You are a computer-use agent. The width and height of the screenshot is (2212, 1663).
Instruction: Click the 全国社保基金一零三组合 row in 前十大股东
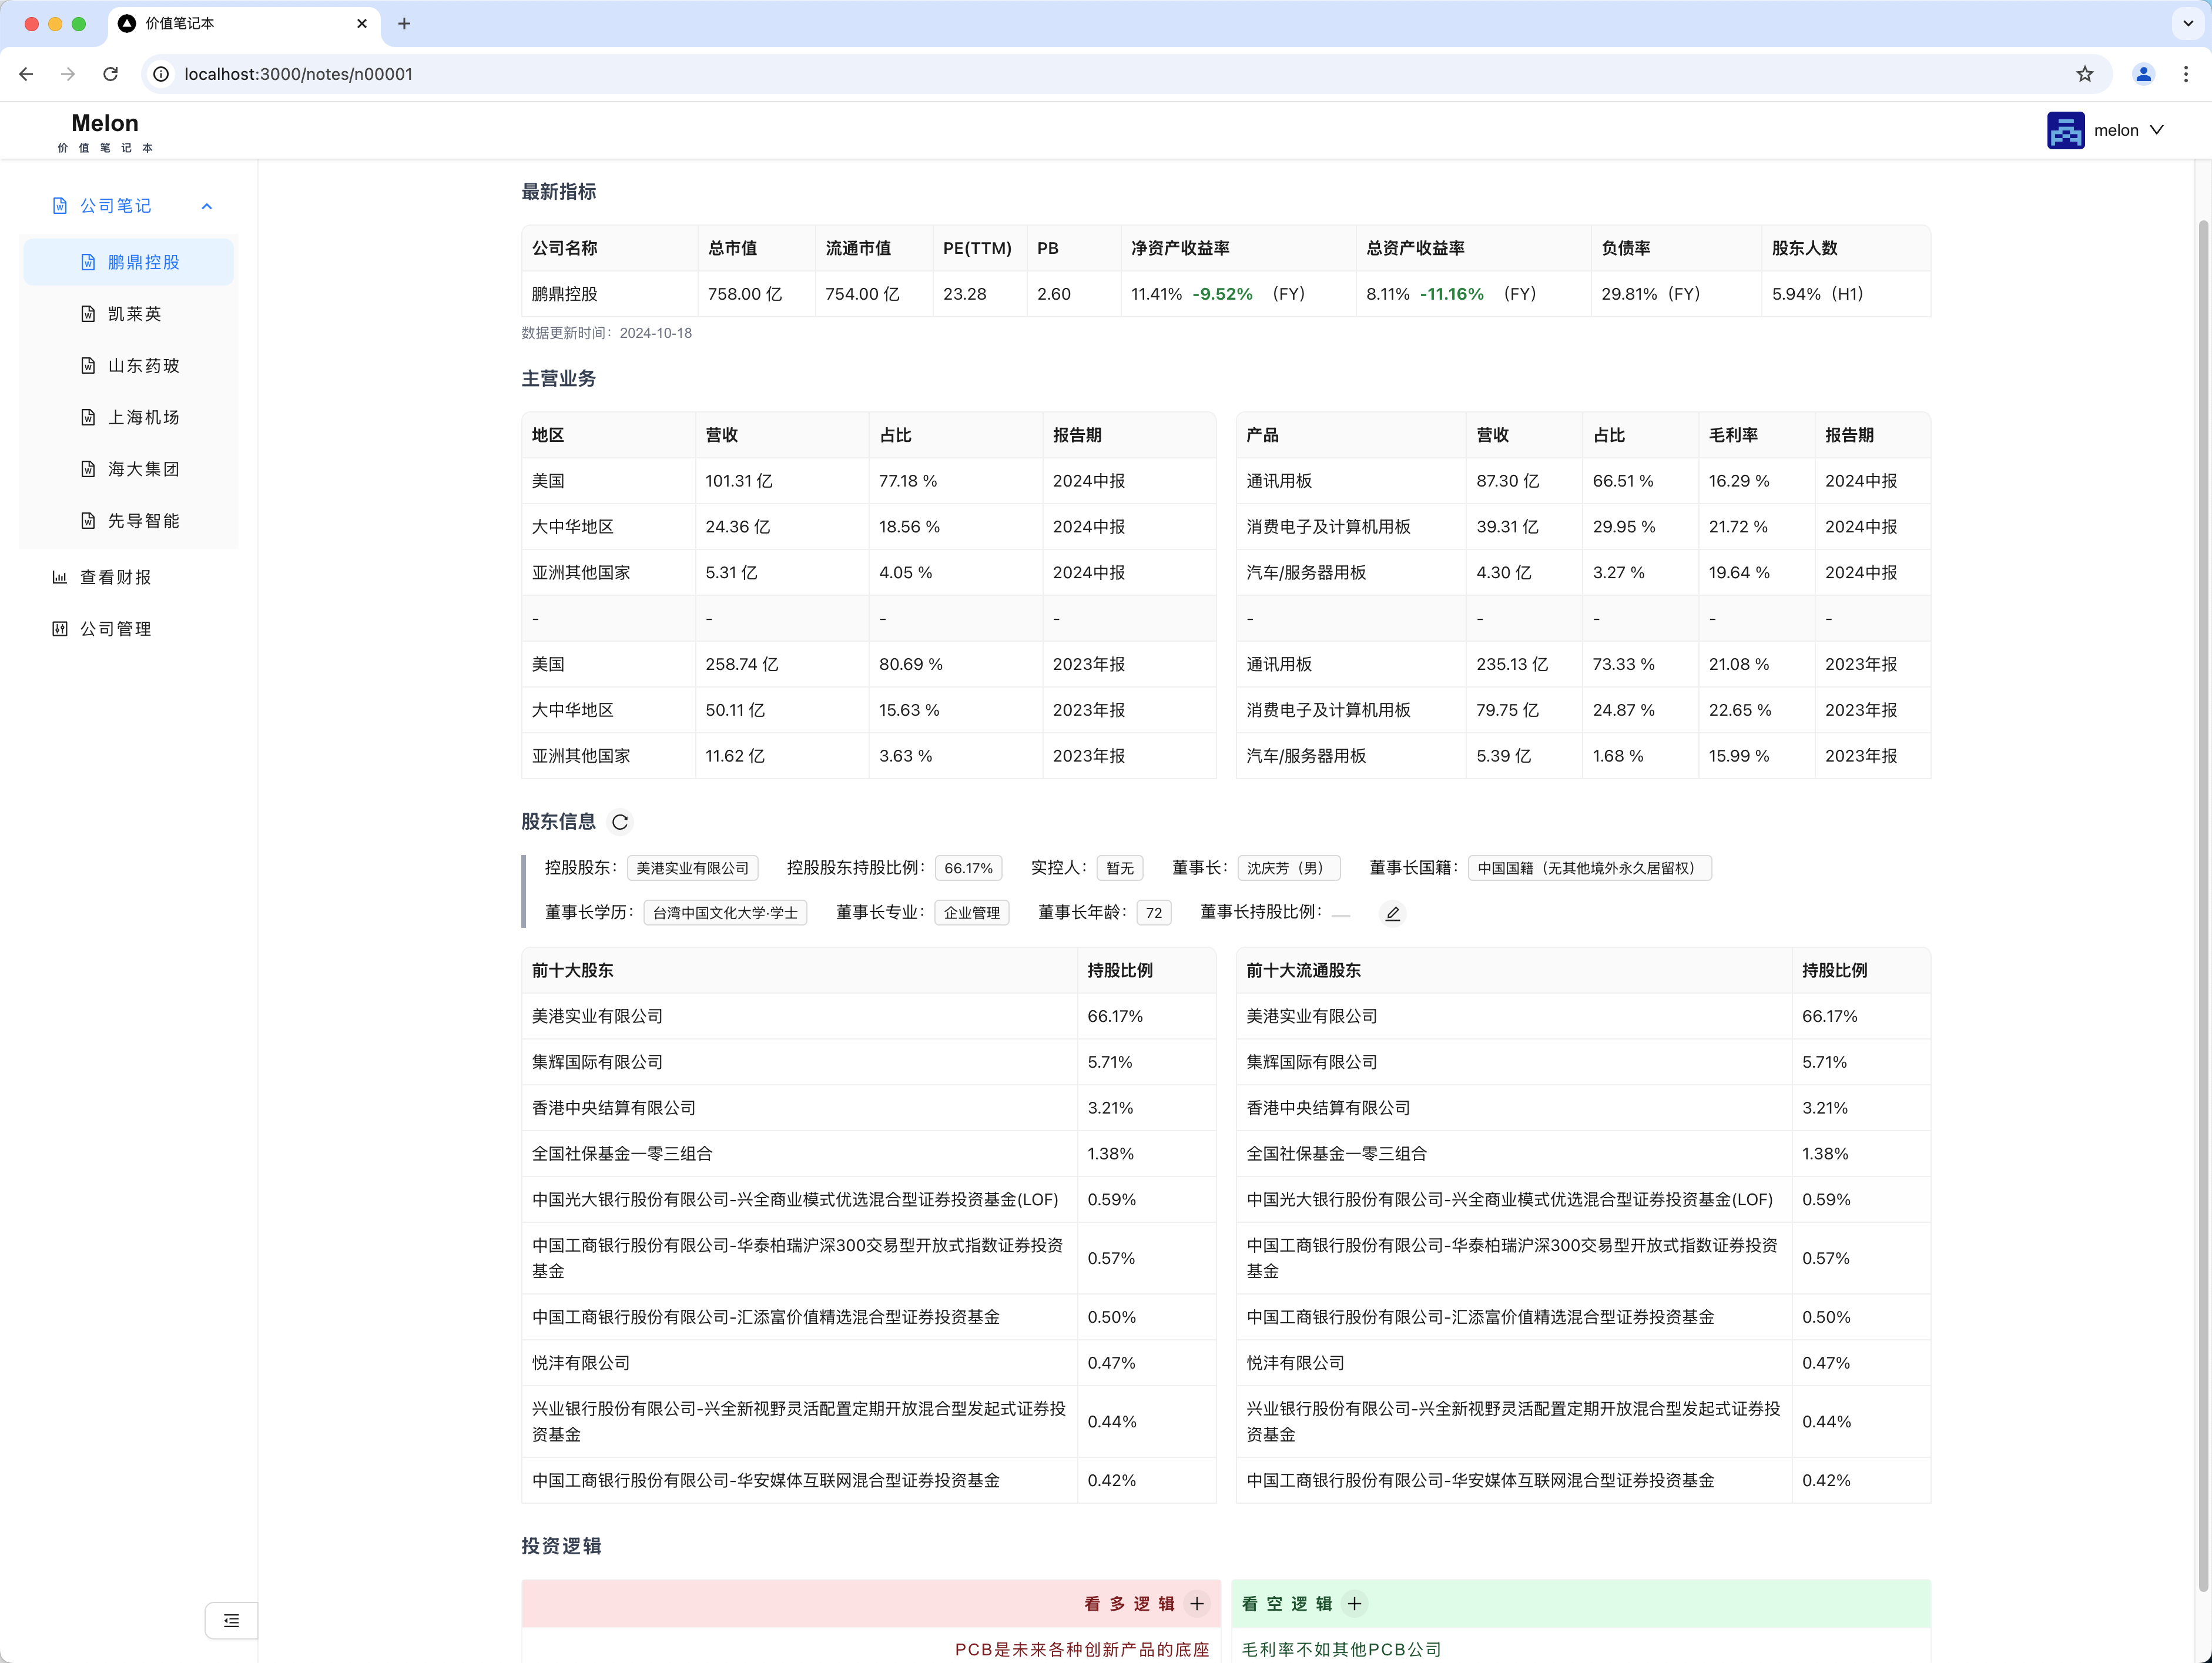(868, 1154)
